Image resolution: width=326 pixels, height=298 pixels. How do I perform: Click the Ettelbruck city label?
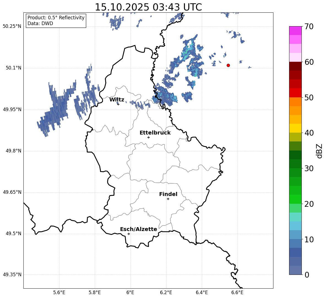click(155, 133)
